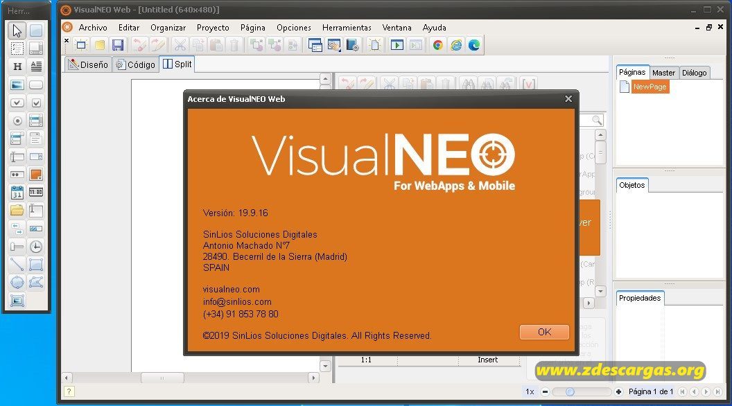Select the rectangle shape tool
The image size is (732, 406).
coord(36,264)
